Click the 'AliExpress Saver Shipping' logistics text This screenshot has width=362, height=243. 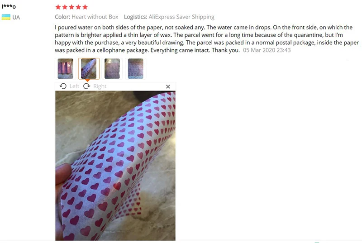click(181, 17)
